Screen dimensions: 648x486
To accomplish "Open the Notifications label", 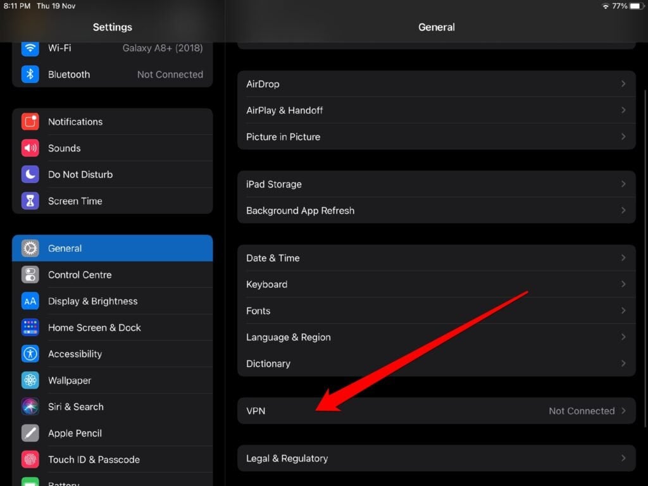I will click(x=75, y=121).
